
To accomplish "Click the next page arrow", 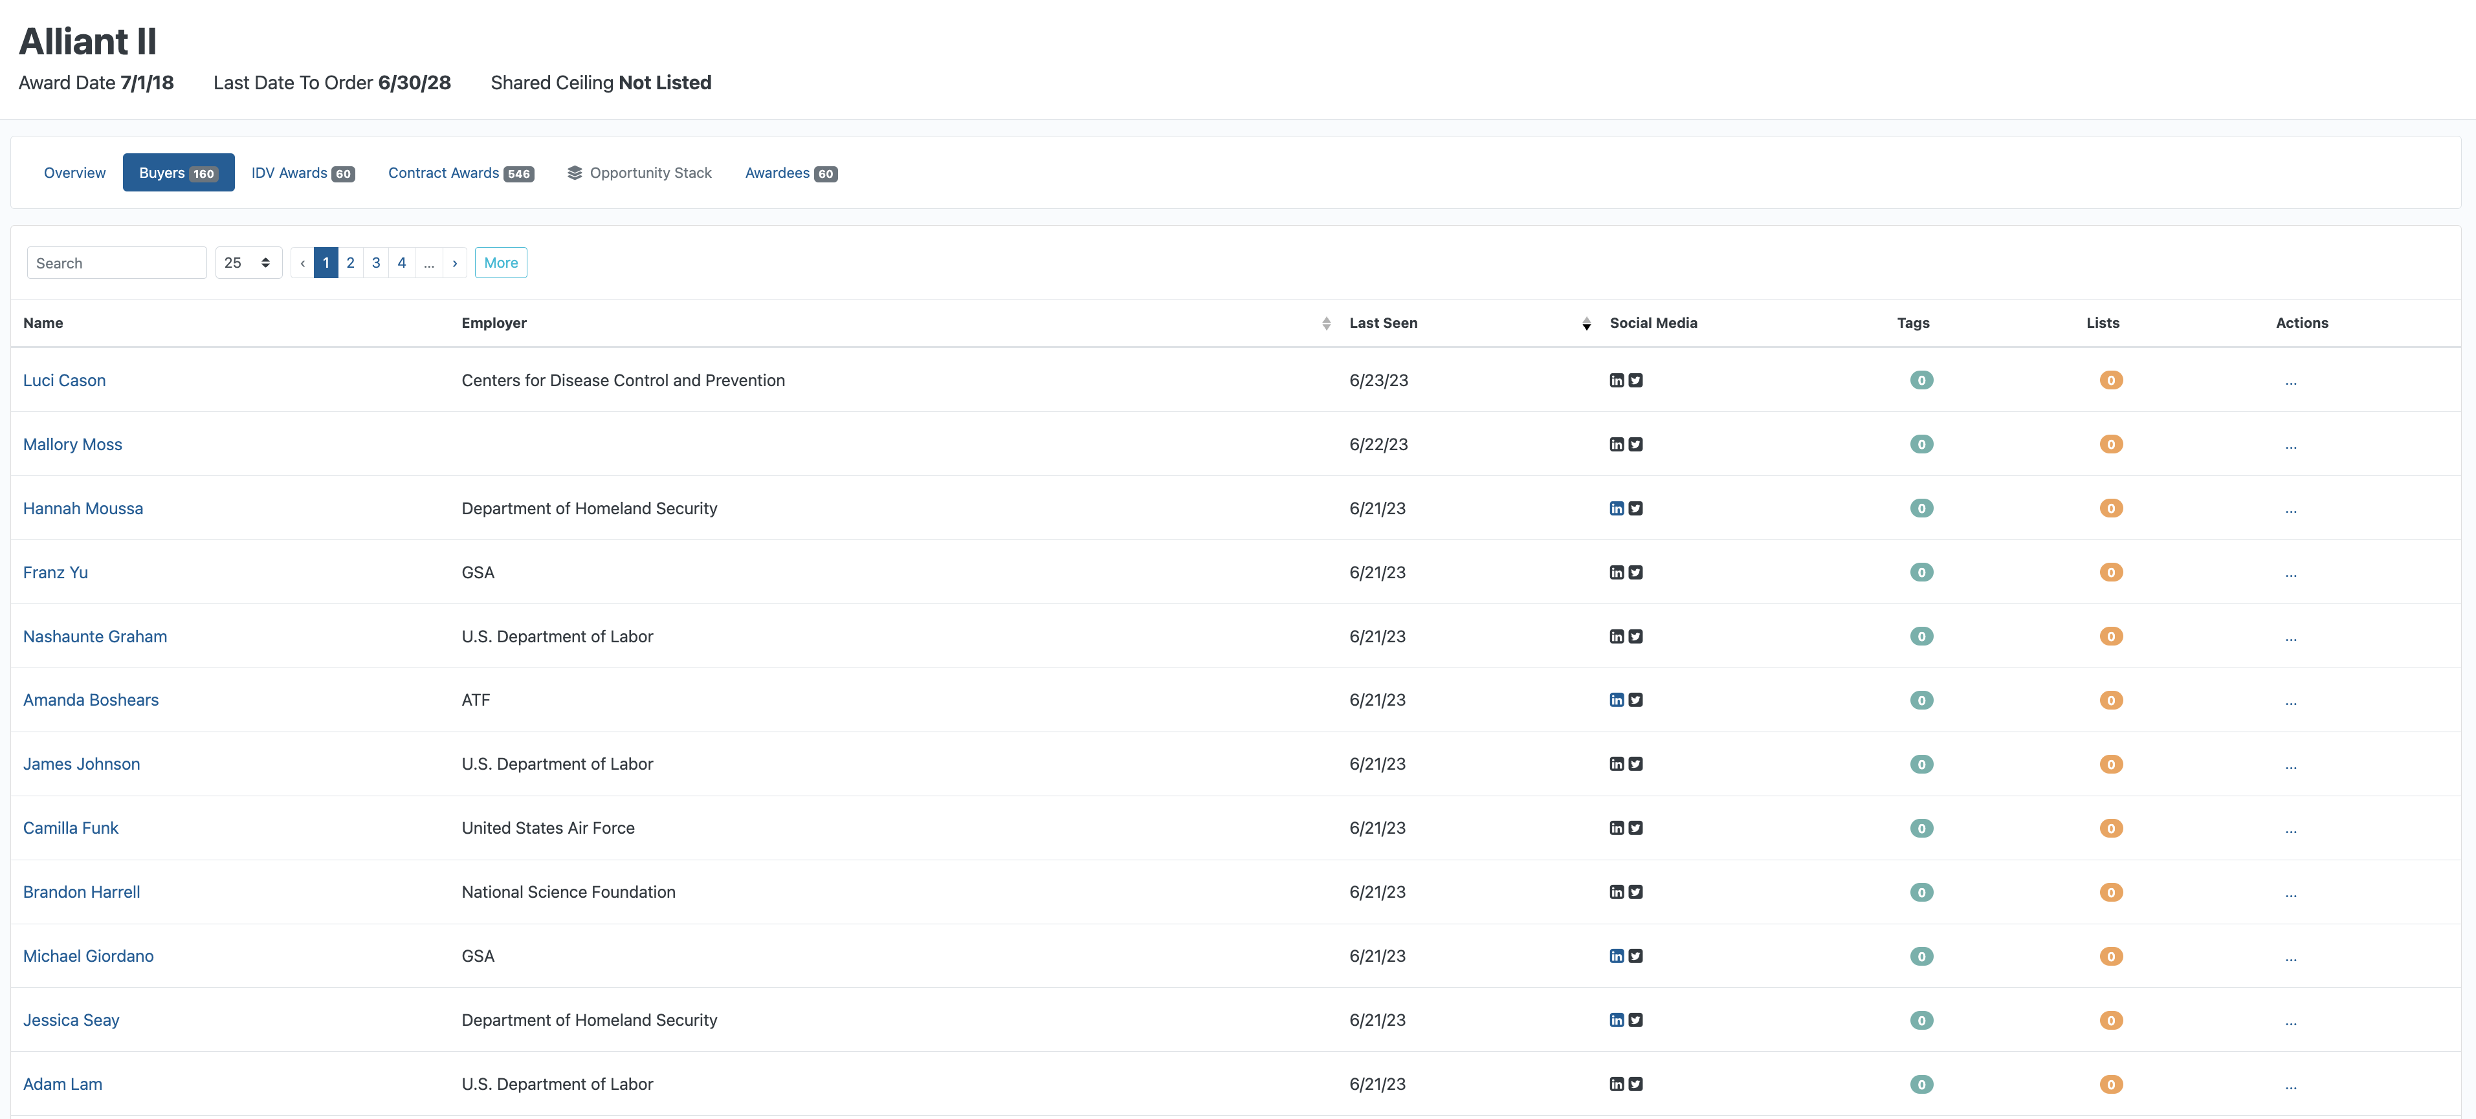I will (455, 263).
